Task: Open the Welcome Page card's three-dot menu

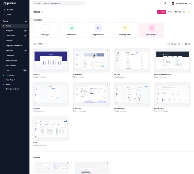Action: 148,84
